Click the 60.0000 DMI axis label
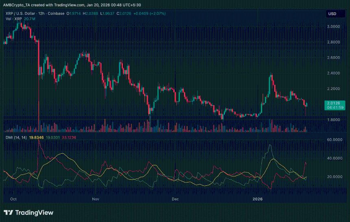Viewport: 350px width, 222px height. click(x=335, y=140)
